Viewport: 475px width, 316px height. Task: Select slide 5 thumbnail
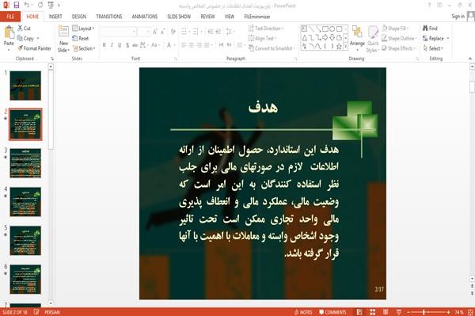point(25,241)
